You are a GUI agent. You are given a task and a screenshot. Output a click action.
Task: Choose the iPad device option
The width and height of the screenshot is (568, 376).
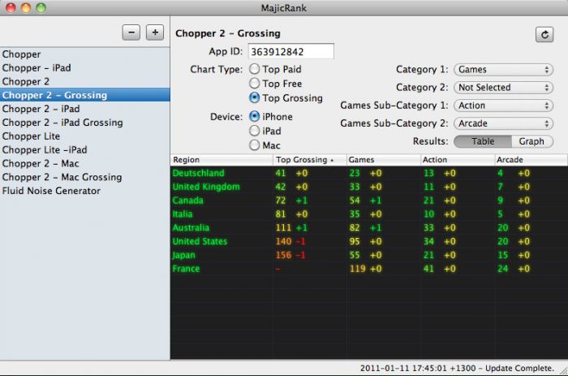[256, 131]
